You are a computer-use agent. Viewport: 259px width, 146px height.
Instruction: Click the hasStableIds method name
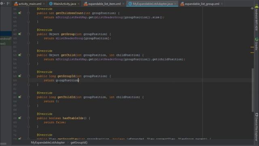(x=73, y=118)
